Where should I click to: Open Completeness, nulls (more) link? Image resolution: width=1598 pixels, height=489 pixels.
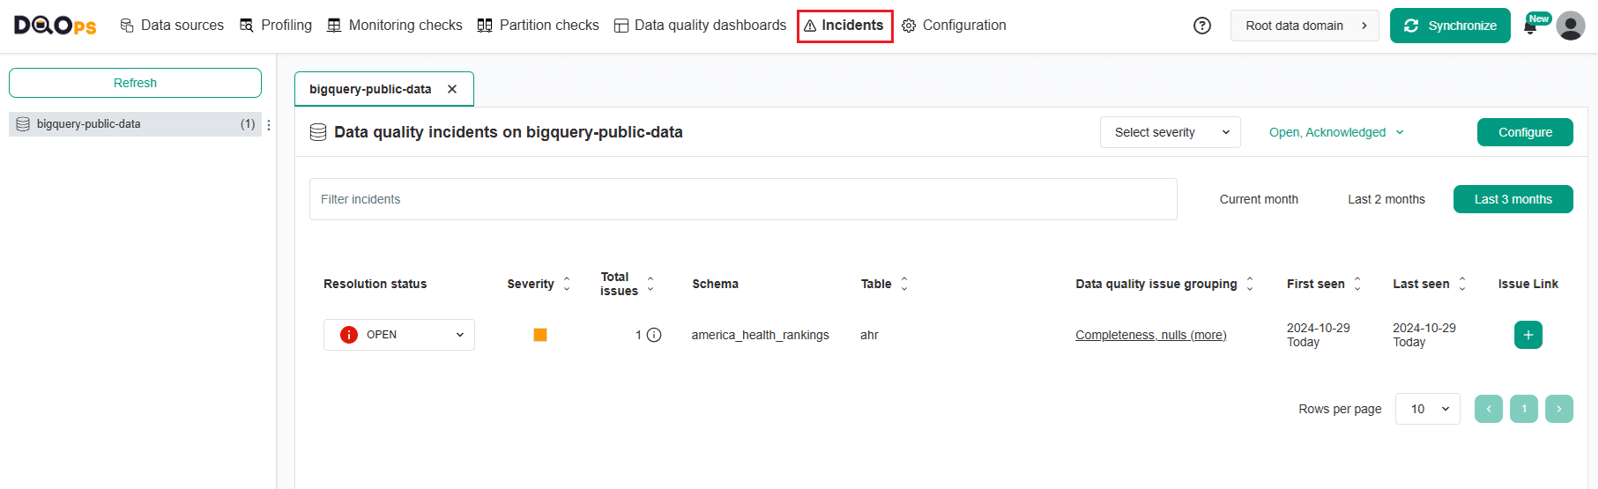click(1150, 335)
